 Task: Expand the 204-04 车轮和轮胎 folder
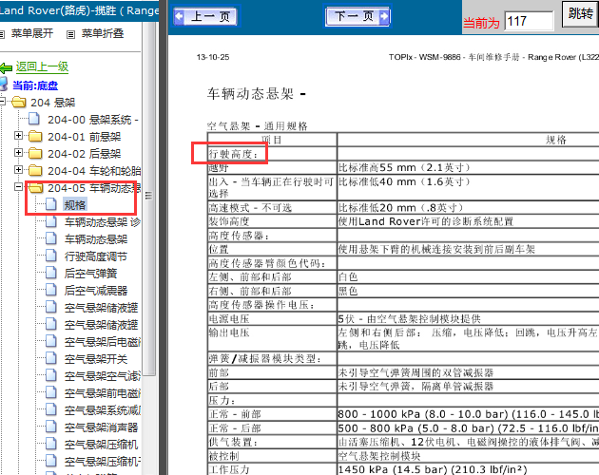pos(18,169)
